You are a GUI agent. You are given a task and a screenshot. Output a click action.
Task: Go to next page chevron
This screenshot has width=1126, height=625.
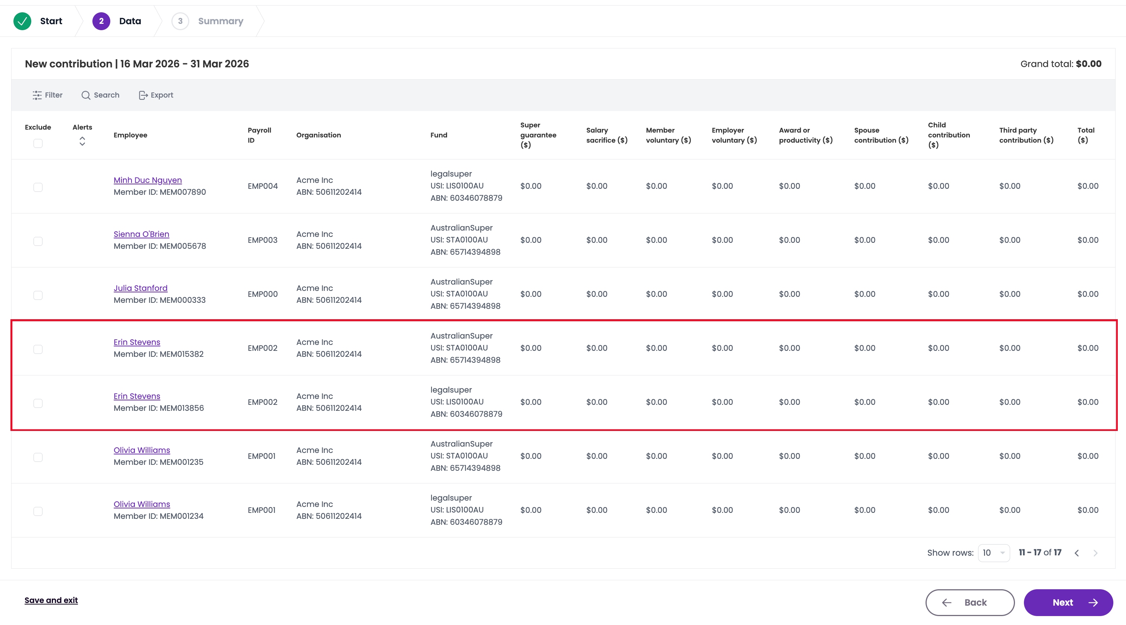tap(1095, 553)
